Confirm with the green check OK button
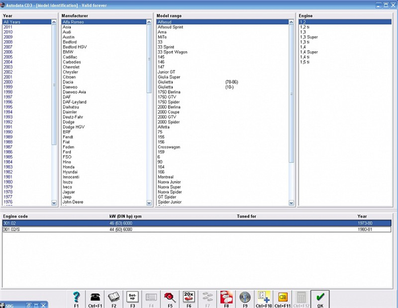Screen dimensions: 398x308 click(x=320, y=299)
